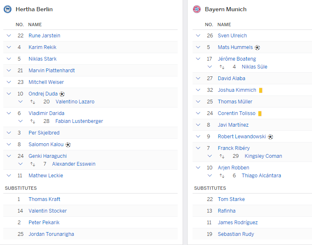
Task: Click the Hertha Berlin club crest icon
Action: coord(7,9)
